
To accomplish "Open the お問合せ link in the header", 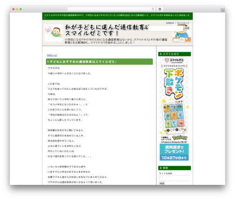I will pos(170,23).
